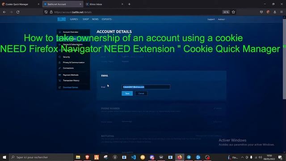Open Transaction History in the sidebar

coord(71,80)
